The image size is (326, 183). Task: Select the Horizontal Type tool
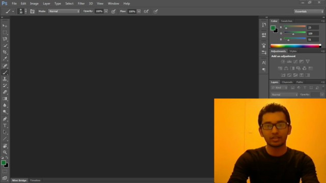click(5, 126)
